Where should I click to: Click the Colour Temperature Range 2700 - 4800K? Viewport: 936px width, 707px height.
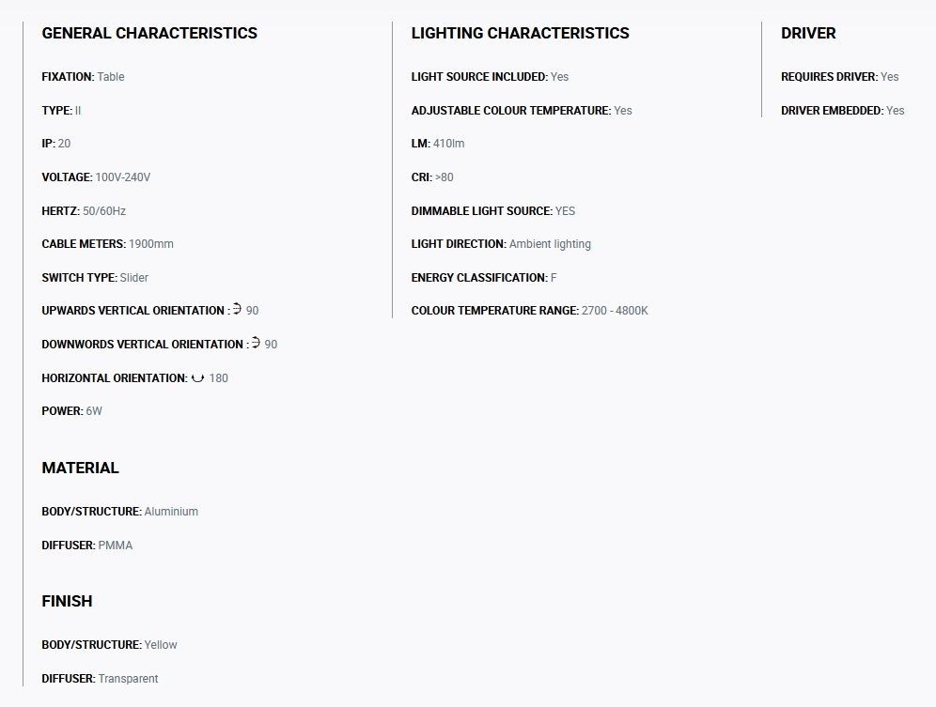pyautogui.click(x=615, y=311)
